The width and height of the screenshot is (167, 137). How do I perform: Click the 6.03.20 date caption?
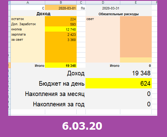(x=82, y=126)
